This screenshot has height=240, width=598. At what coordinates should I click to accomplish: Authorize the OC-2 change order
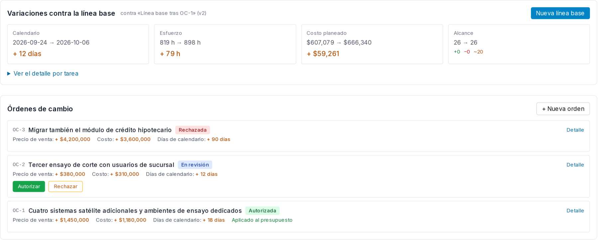point(29,186)
